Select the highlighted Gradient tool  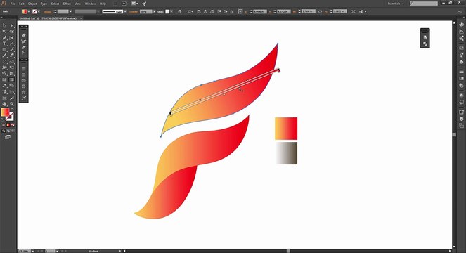click(x=11, y=79)
